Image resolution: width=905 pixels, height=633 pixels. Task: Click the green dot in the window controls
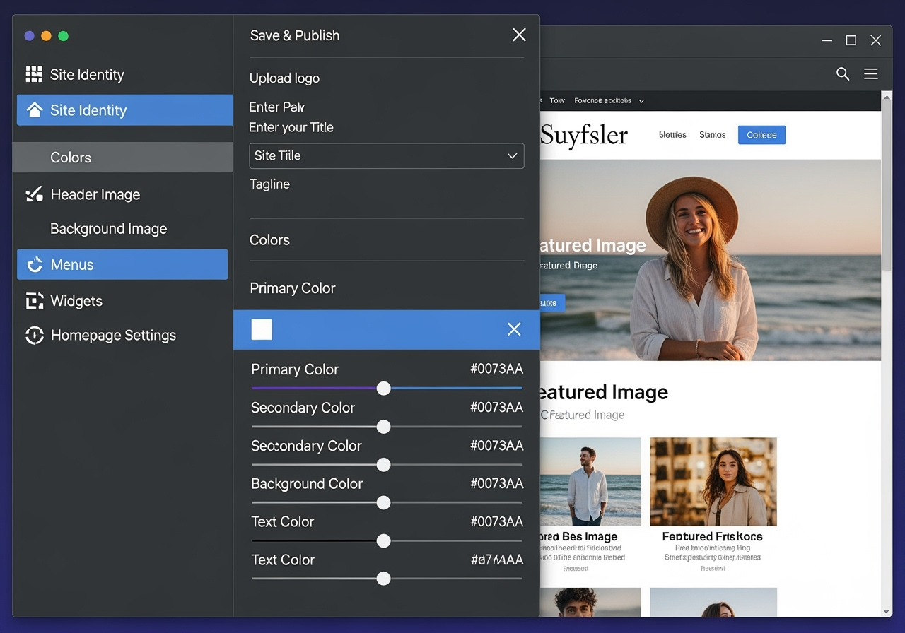[64, 36]
